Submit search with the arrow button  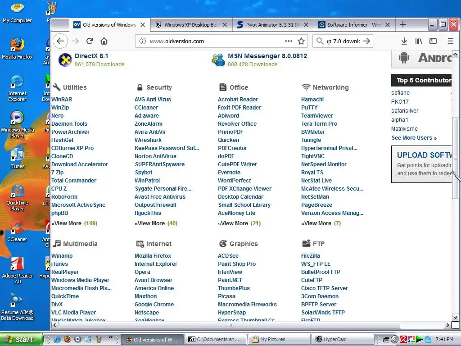click(366, 41)
